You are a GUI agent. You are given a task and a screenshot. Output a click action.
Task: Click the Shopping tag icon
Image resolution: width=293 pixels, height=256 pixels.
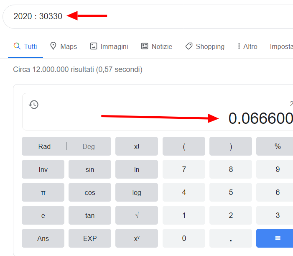pyautogui.click(x=189, y=46)
